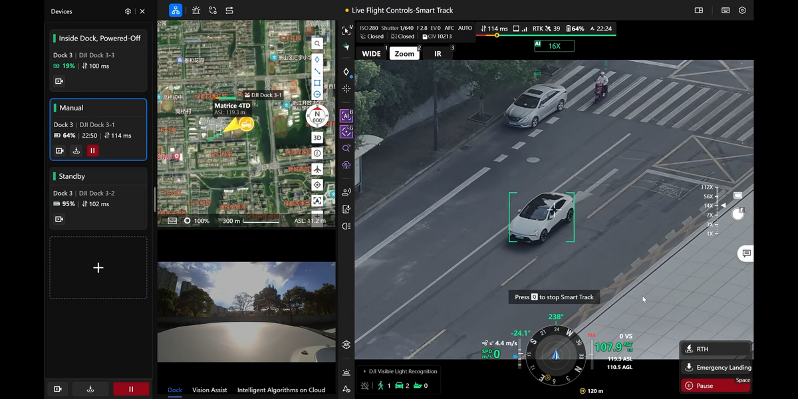Select the WIDE camera tab
Image resolution: width=798 pixels, height=399 pixels.
tap(372, 54)
